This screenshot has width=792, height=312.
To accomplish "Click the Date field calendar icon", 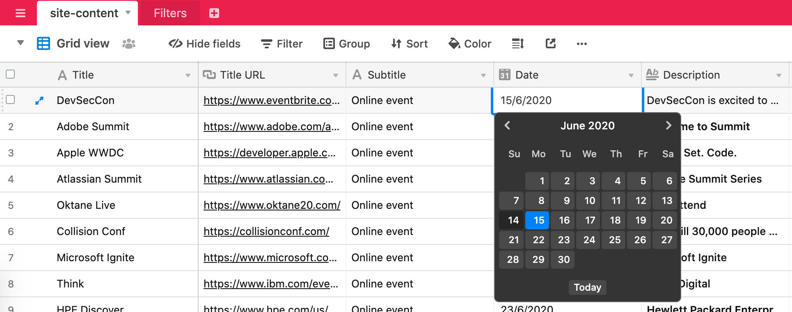I will 505,75.
